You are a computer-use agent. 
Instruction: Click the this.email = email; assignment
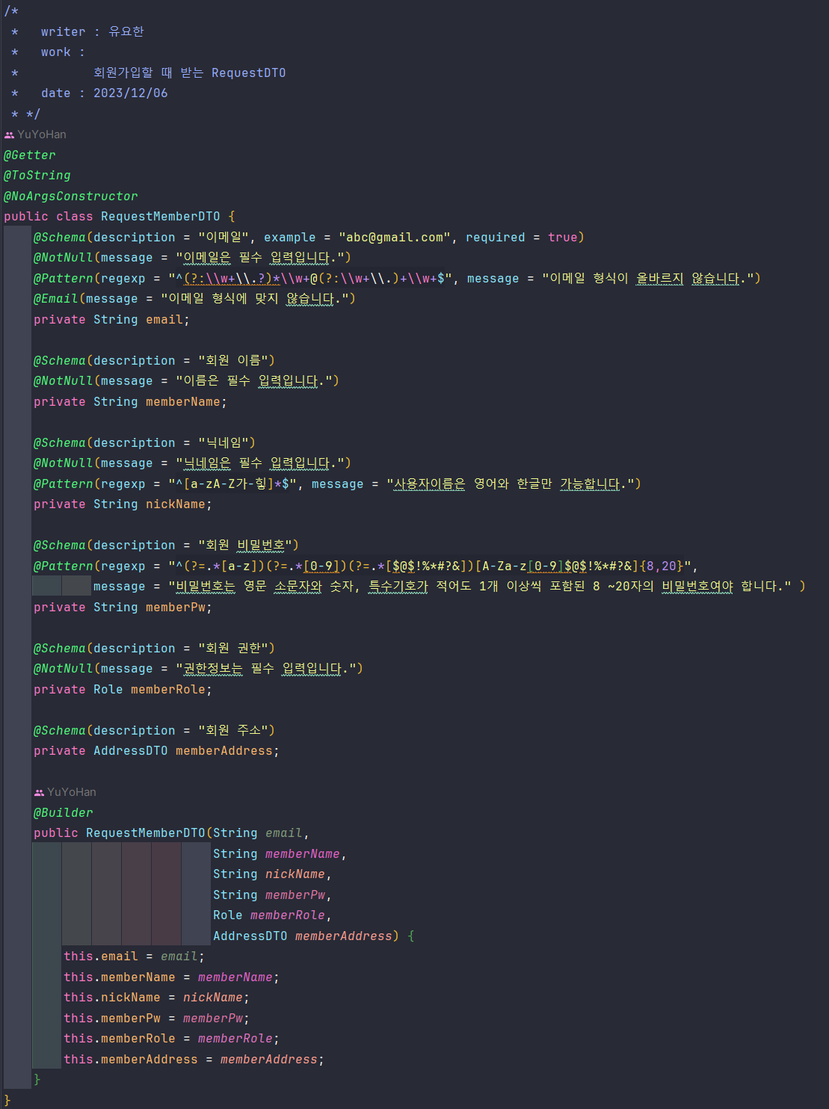134,957
